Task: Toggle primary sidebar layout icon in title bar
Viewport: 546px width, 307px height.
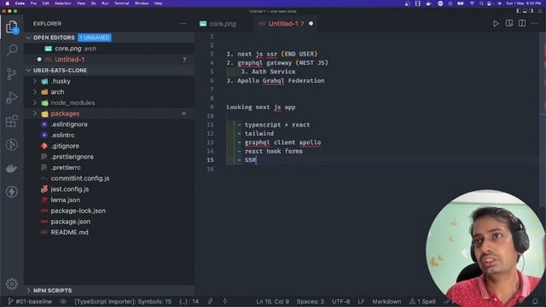Action: click(519, 11)
